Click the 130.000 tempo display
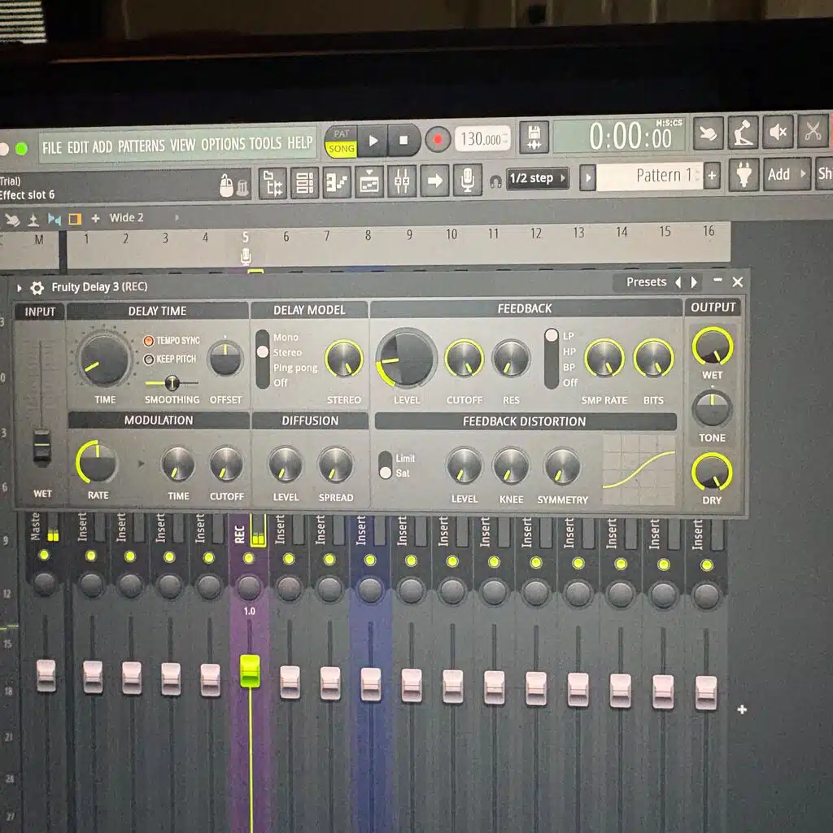The image size is (833, 833). 482,139
